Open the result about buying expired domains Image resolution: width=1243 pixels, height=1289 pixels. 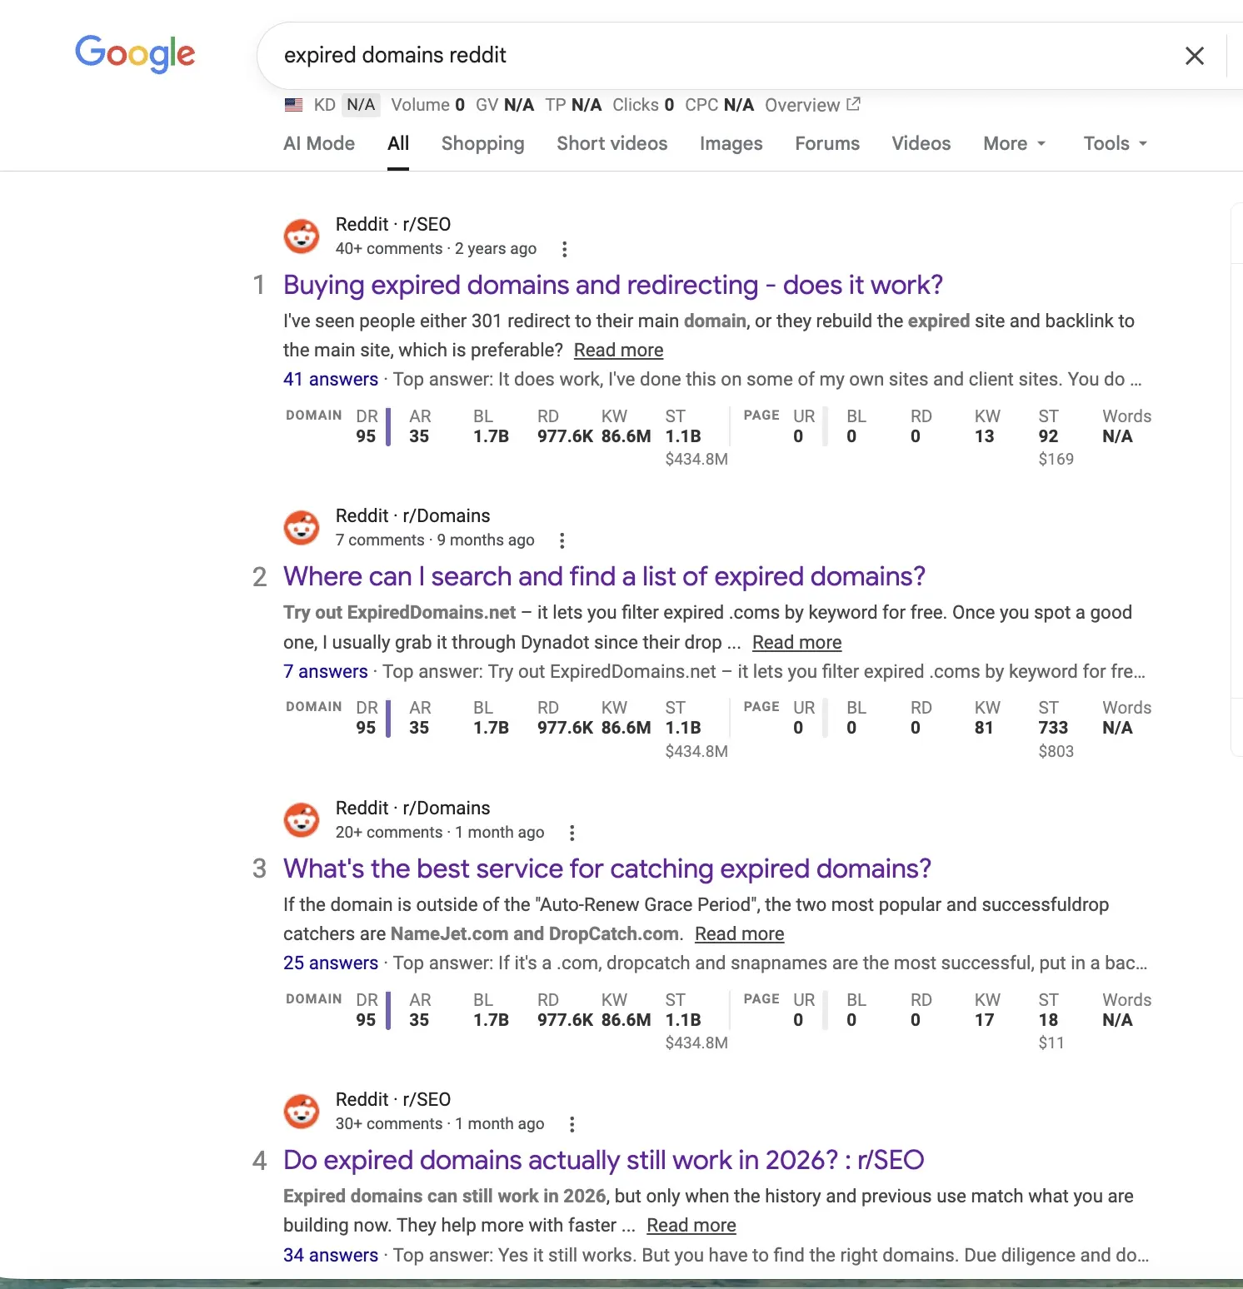click(612, 285)
